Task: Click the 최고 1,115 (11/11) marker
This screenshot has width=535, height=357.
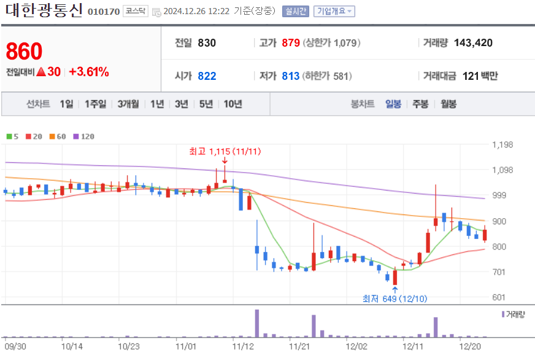Action: click(x=225, y=151)
